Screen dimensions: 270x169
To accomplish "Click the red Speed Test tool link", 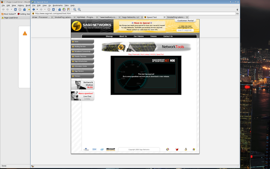I will [160, 54].
